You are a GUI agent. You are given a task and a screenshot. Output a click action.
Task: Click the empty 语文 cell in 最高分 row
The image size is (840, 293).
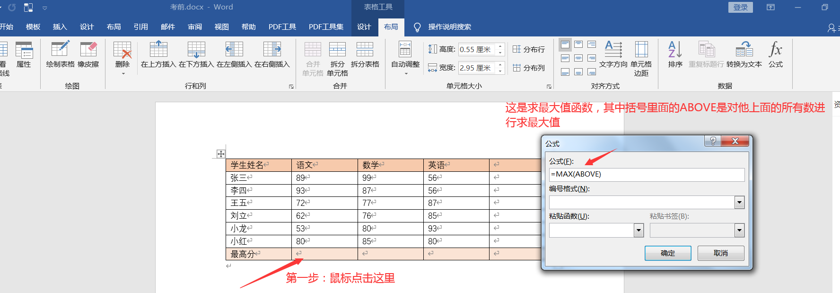(x=324, y=254)
